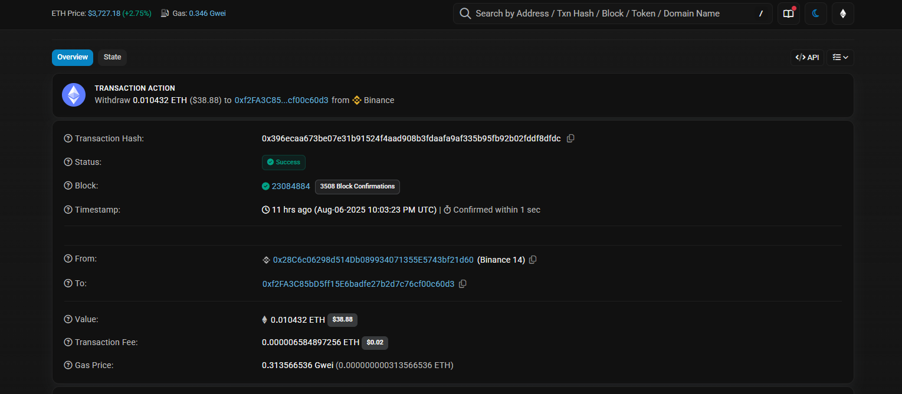The height and width of the screenshot is (394, 902).
Task: Open the From address 0x28C6c0...f21d60 link
Action: pyautogui.click(x=373, y=260)
